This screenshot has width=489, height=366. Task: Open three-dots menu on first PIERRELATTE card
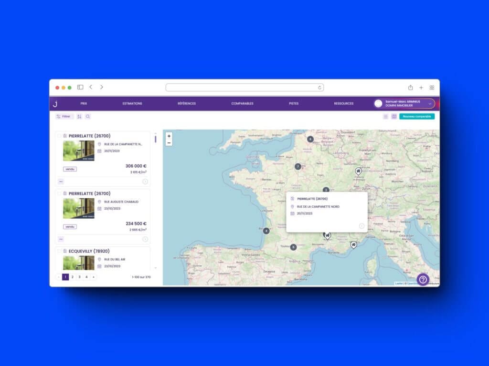61,182
